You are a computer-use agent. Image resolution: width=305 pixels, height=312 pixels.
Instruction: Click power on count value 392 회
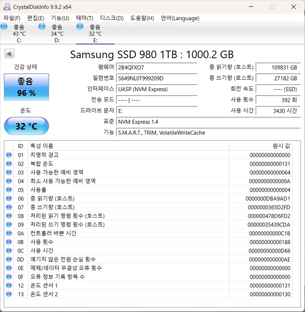278,100
